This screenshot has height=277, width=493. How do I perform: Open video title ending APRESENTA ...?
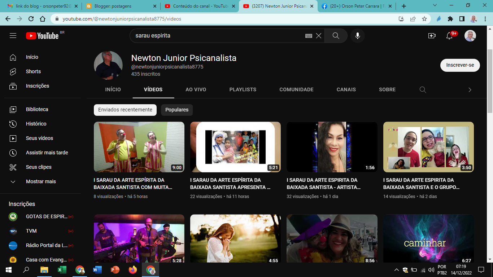pos(230,184)
